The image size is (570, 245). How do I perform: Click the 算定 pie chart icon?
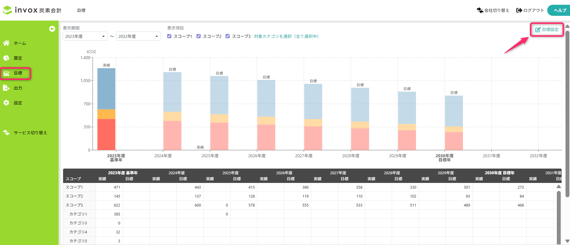tap(6, 58)
